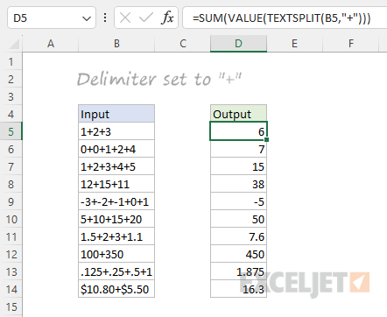Screen dimensions: 387x317
Task: Select row 3 header
Action: 11,96
